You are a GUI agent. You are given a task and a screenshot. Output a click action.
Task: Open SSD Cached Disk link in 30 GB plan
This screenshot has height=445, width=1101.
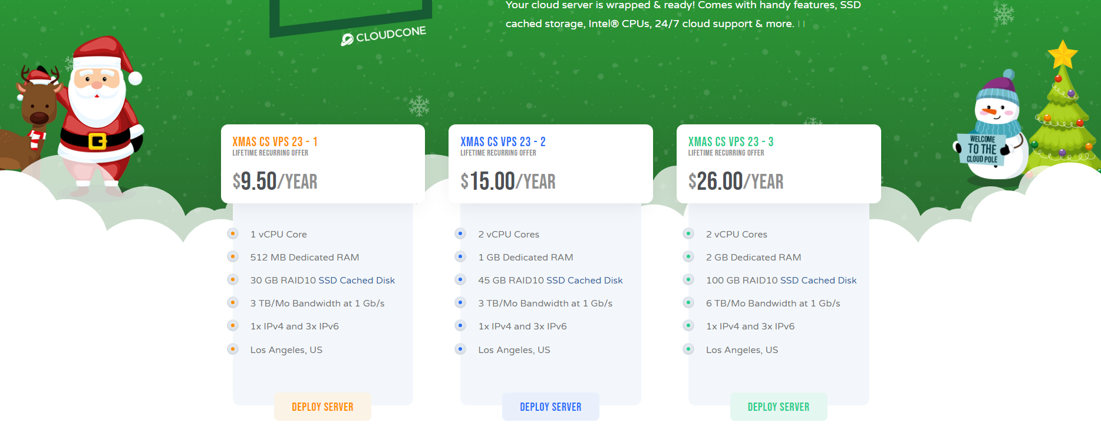(x=357, y=281)
